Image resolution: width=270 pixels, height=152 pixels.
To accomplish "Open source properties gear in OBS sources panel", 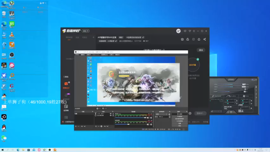I will (x=102, y=126).
